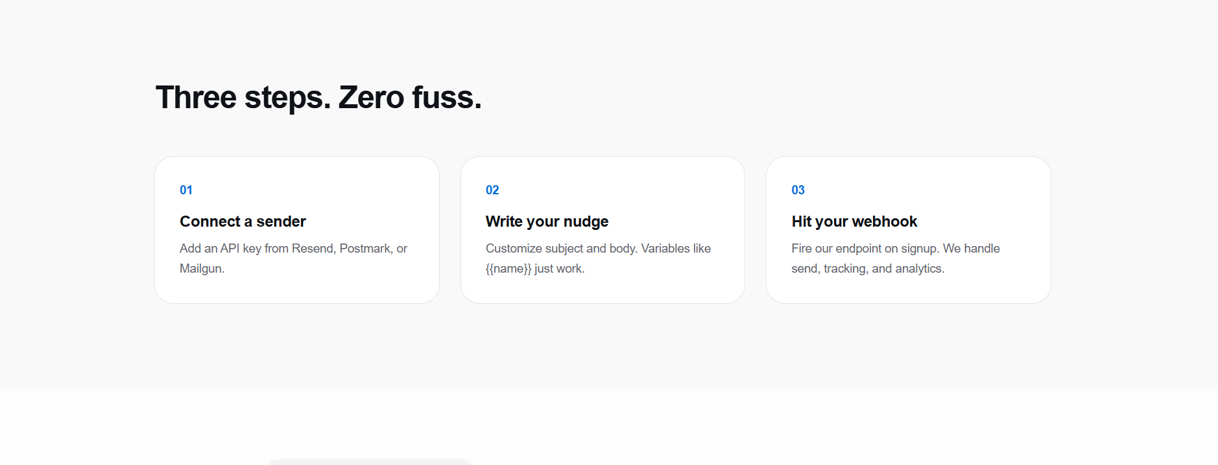1218x465 pixels.
Task: Select the "Write your nudge" title
Action: click(x=547, y=221)
